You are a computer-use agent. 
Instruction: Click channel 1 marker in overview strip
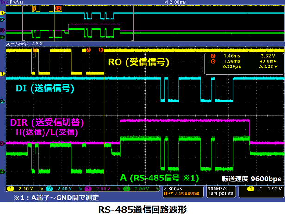2,13
